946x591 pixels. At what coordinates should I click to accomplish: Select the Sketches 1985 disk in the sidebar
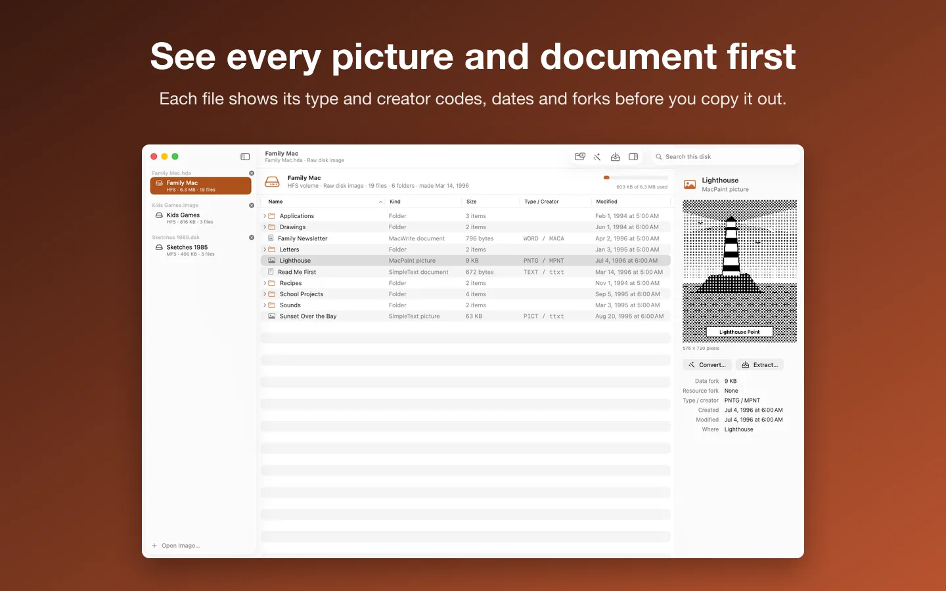pyautogui.click(x=200, y=250)
